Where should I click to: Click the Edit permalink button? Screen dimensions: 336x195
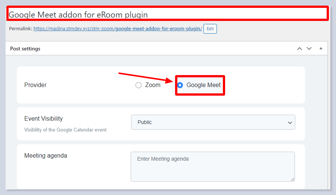pos(210,29)
